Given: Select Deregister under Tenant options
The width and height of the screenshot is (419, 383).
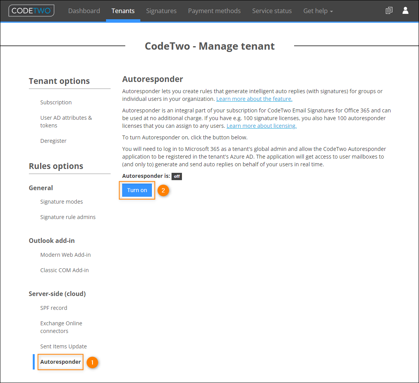Looking at the screenshot, I should click(53, 140).
